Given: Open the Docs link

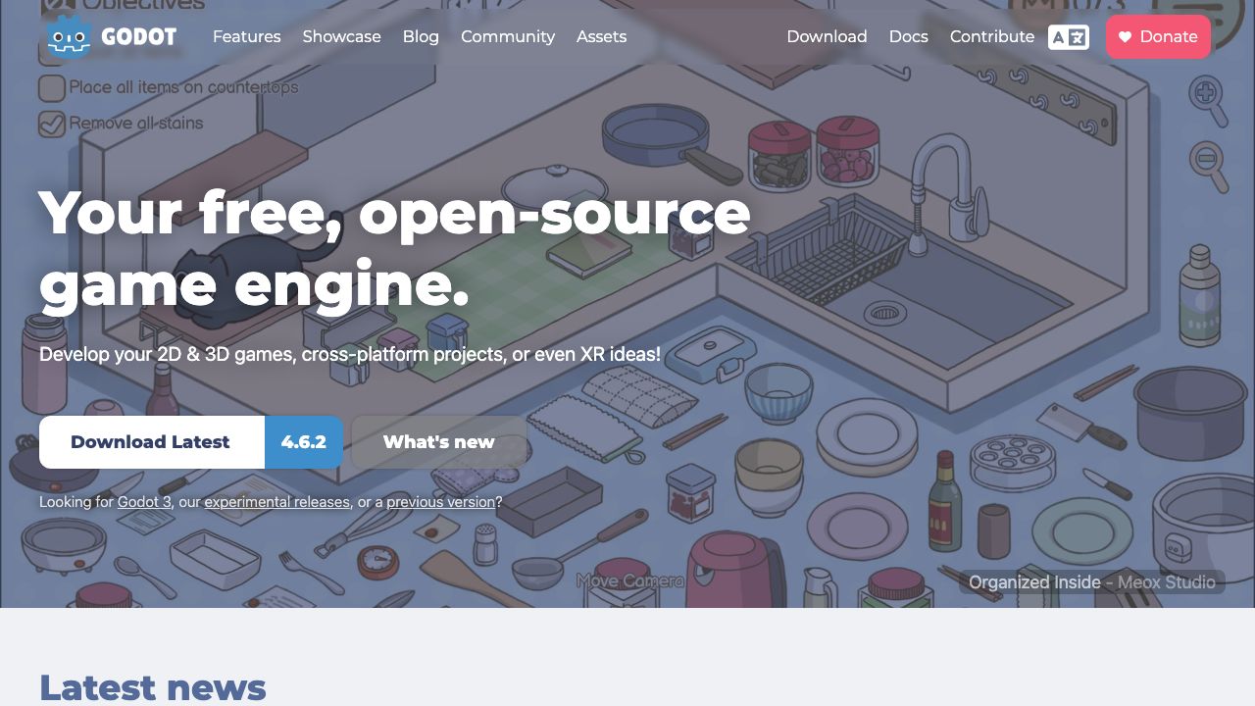Looking at the screenshot, I should click(908, 36).
